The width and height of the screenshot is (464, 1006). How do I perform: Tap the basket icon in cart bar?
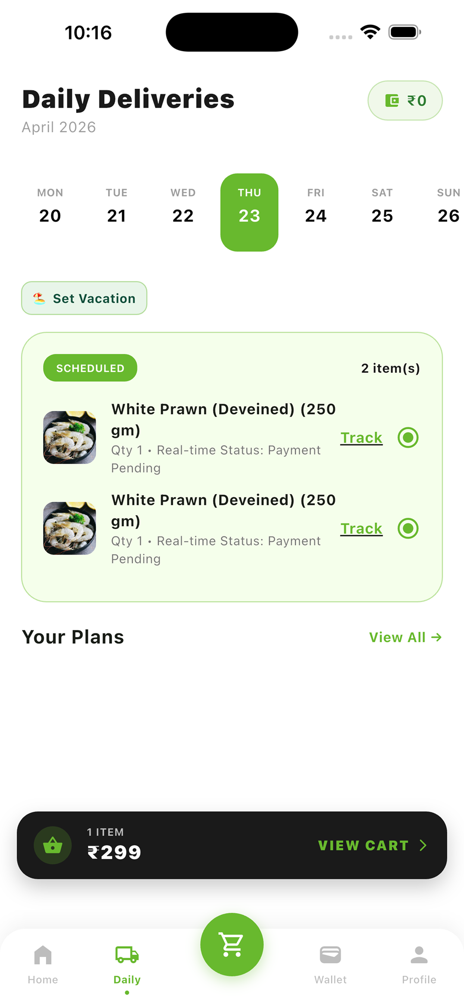pos(53,845)
